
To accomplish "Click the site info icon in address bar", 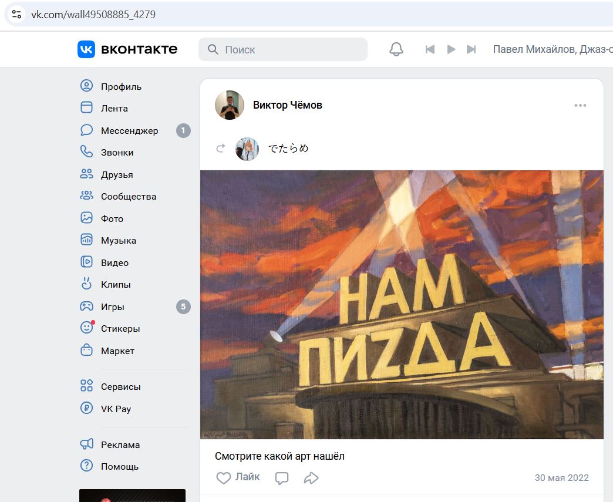I will tap(16, 15).
